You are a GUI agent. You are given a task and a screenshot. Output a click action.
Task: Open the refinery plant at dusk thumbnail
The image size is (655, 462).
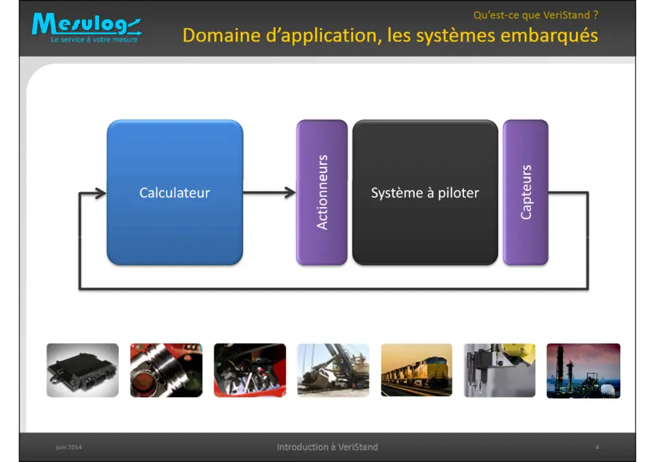click(583, 371)
